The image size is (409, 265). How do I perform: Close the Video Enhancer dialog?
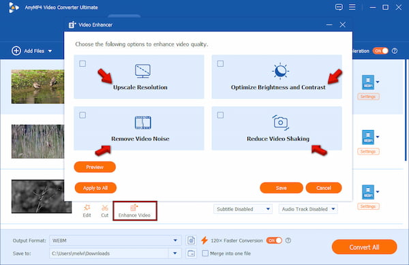tap(342, 25)
